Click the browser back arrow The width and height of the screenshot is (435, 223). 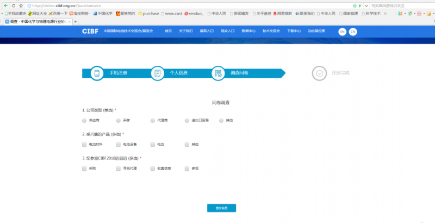pyautogui.click(x=5, y=5)
